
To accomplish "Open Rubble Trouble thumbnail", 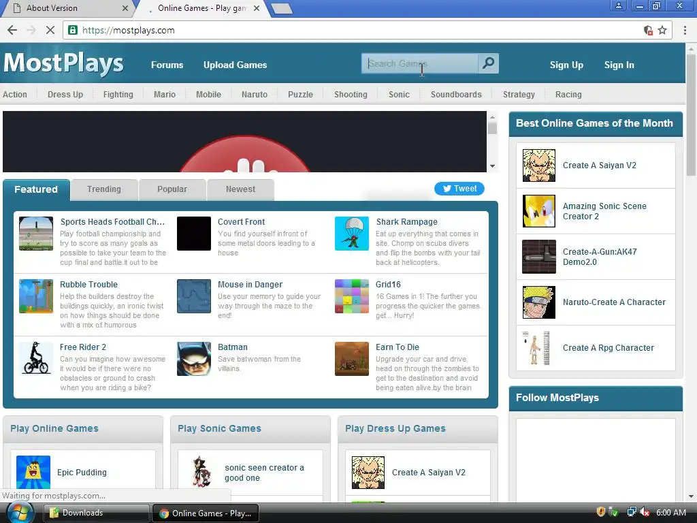I will (36, 296).
